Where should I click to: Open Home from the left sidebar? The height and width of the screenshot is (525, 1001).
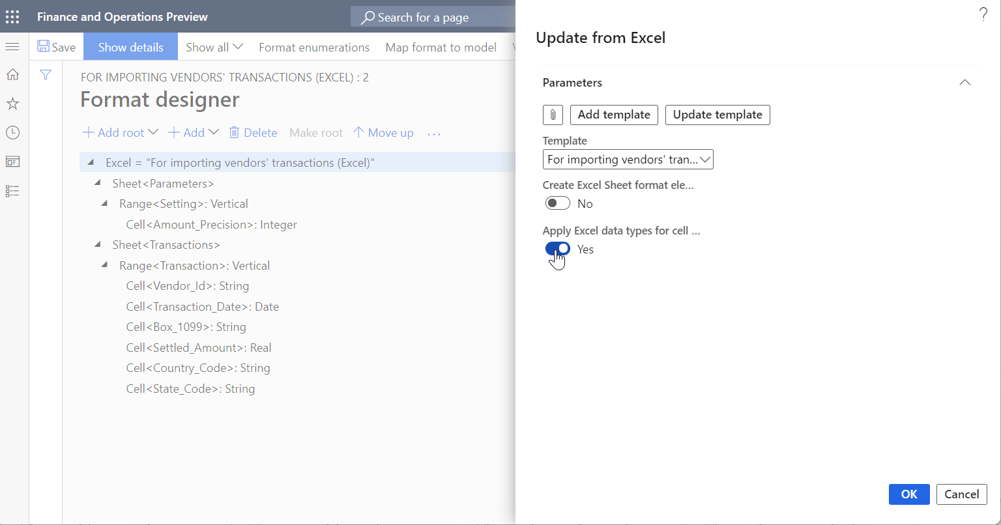12,74
